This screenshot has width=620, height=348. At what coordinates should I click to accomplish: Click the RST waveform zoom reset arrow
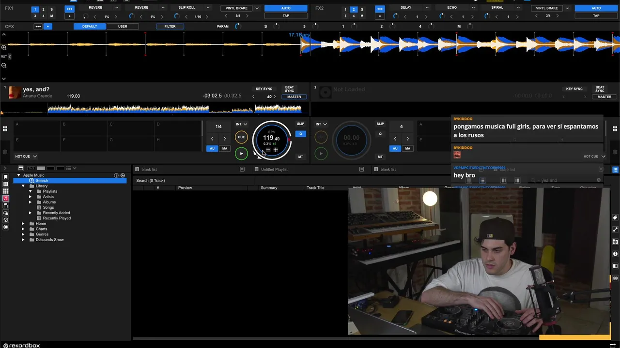(9, 57)
